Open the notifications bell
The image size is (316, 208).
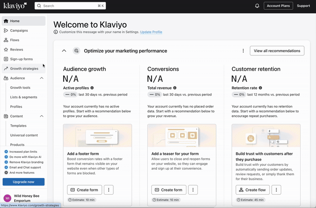point(257,6)
